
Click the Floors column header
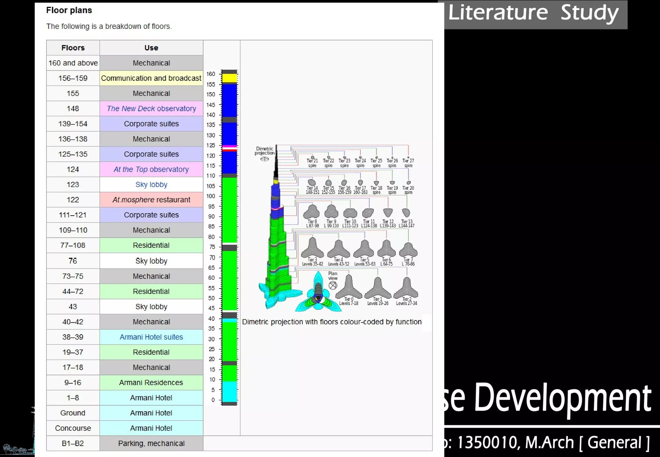[73, 48]
